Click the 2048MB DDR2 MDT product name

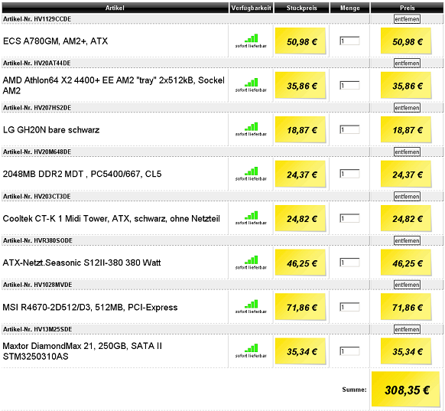[x=82, y=174]
